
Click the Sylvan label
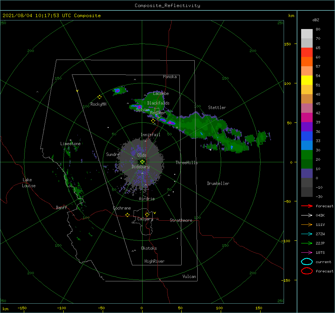tap(143, 110)
